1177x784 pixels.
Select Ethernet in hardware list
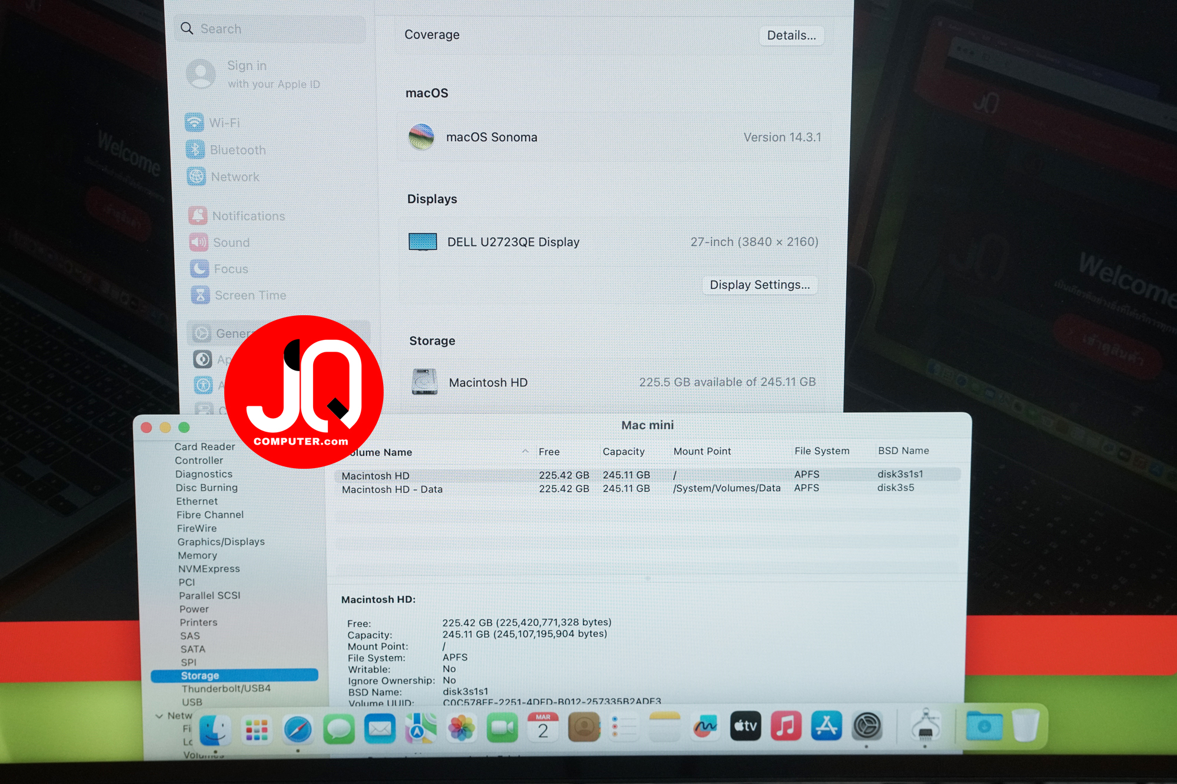[x=197, y=501]
